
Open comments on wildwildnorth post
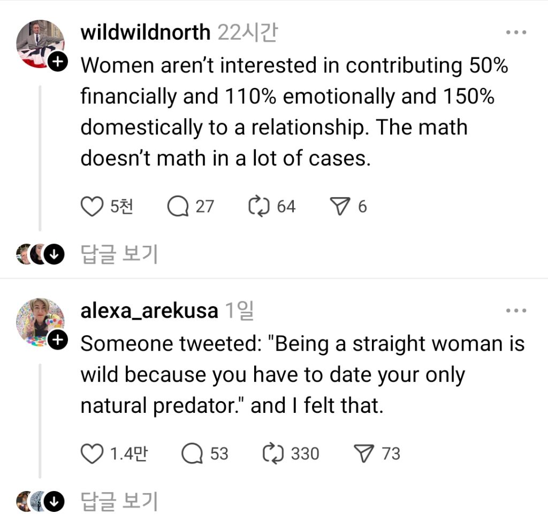178,207
